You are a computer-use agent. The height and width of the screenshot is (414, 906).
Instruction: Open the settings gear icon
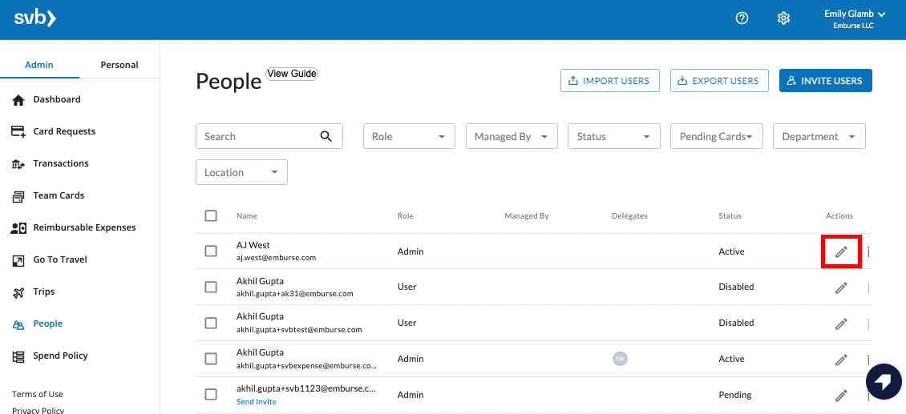tap(783, 18)
